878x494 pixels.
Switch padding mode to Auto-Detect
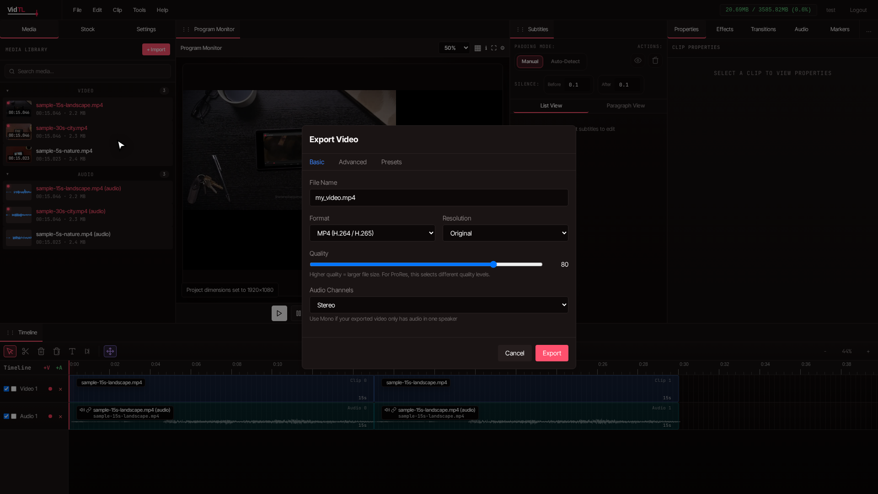565,61
